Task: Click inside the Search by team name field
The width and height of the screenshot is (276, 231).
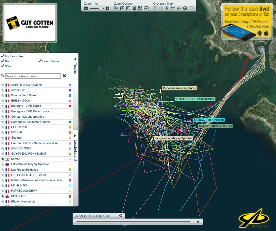Action: [x=33, y=76]
